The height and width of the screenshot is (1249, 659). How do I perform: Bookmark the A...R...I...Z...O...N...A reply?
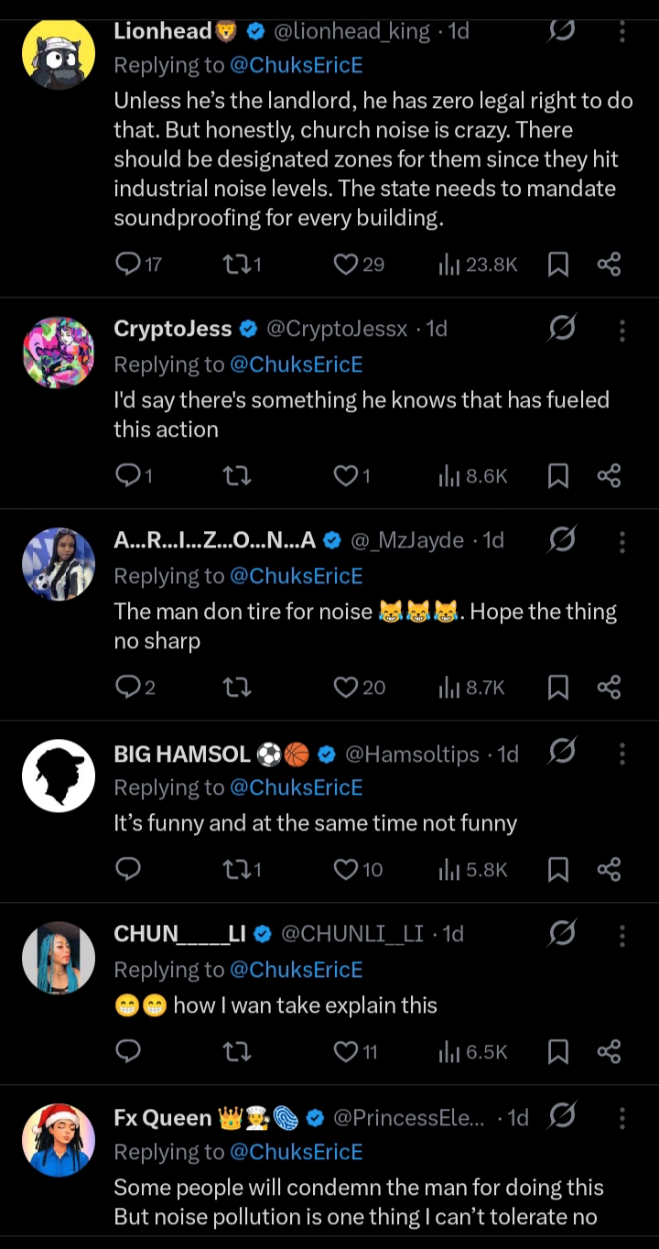[557, 687]
